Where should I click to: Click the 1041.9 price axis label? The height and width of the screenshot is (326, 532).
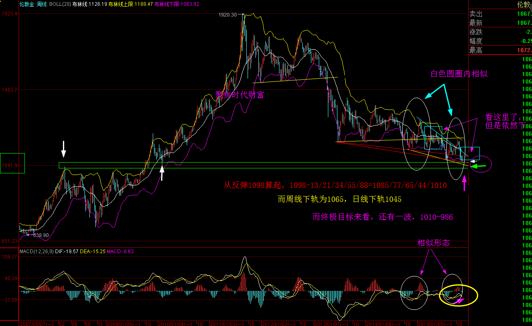[10, 165]
